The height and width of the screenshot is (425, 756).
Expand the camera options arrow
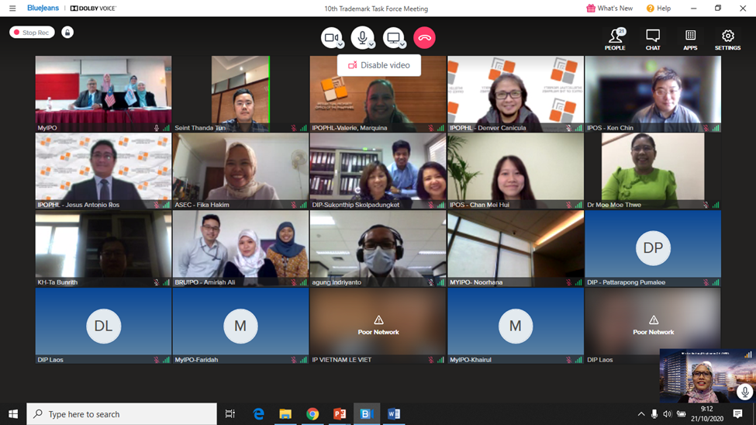[x=340, y=44]
